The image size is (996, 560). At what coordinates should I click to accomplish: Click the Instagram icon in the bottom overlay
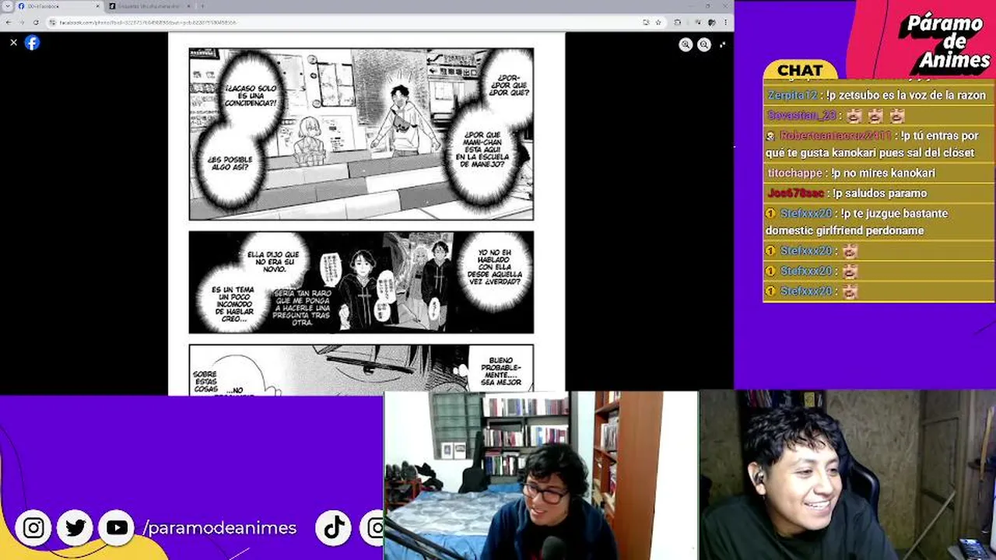(x=33, y=528)
